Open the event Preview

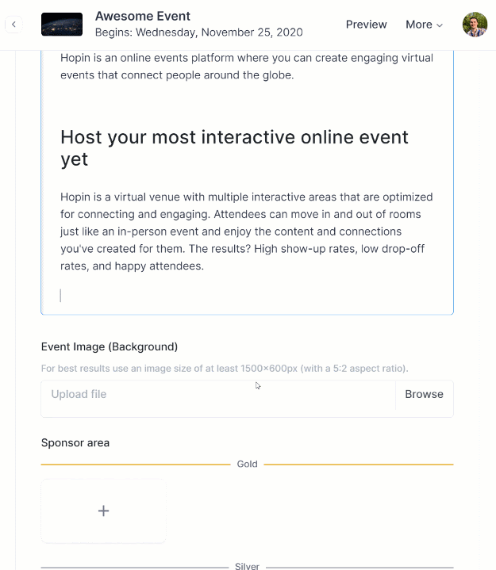click(x=366, y=25)
